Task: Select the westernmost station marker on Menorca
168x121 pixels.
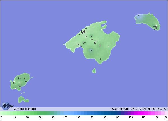Action: pyautogui.click(x=136, y=19)
